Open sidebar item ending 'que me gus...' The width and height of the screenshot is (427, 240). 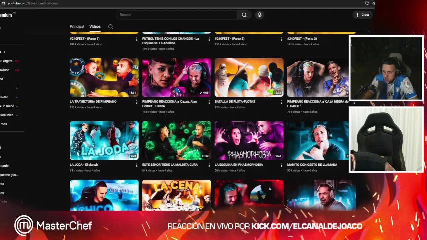click(9, 175)
